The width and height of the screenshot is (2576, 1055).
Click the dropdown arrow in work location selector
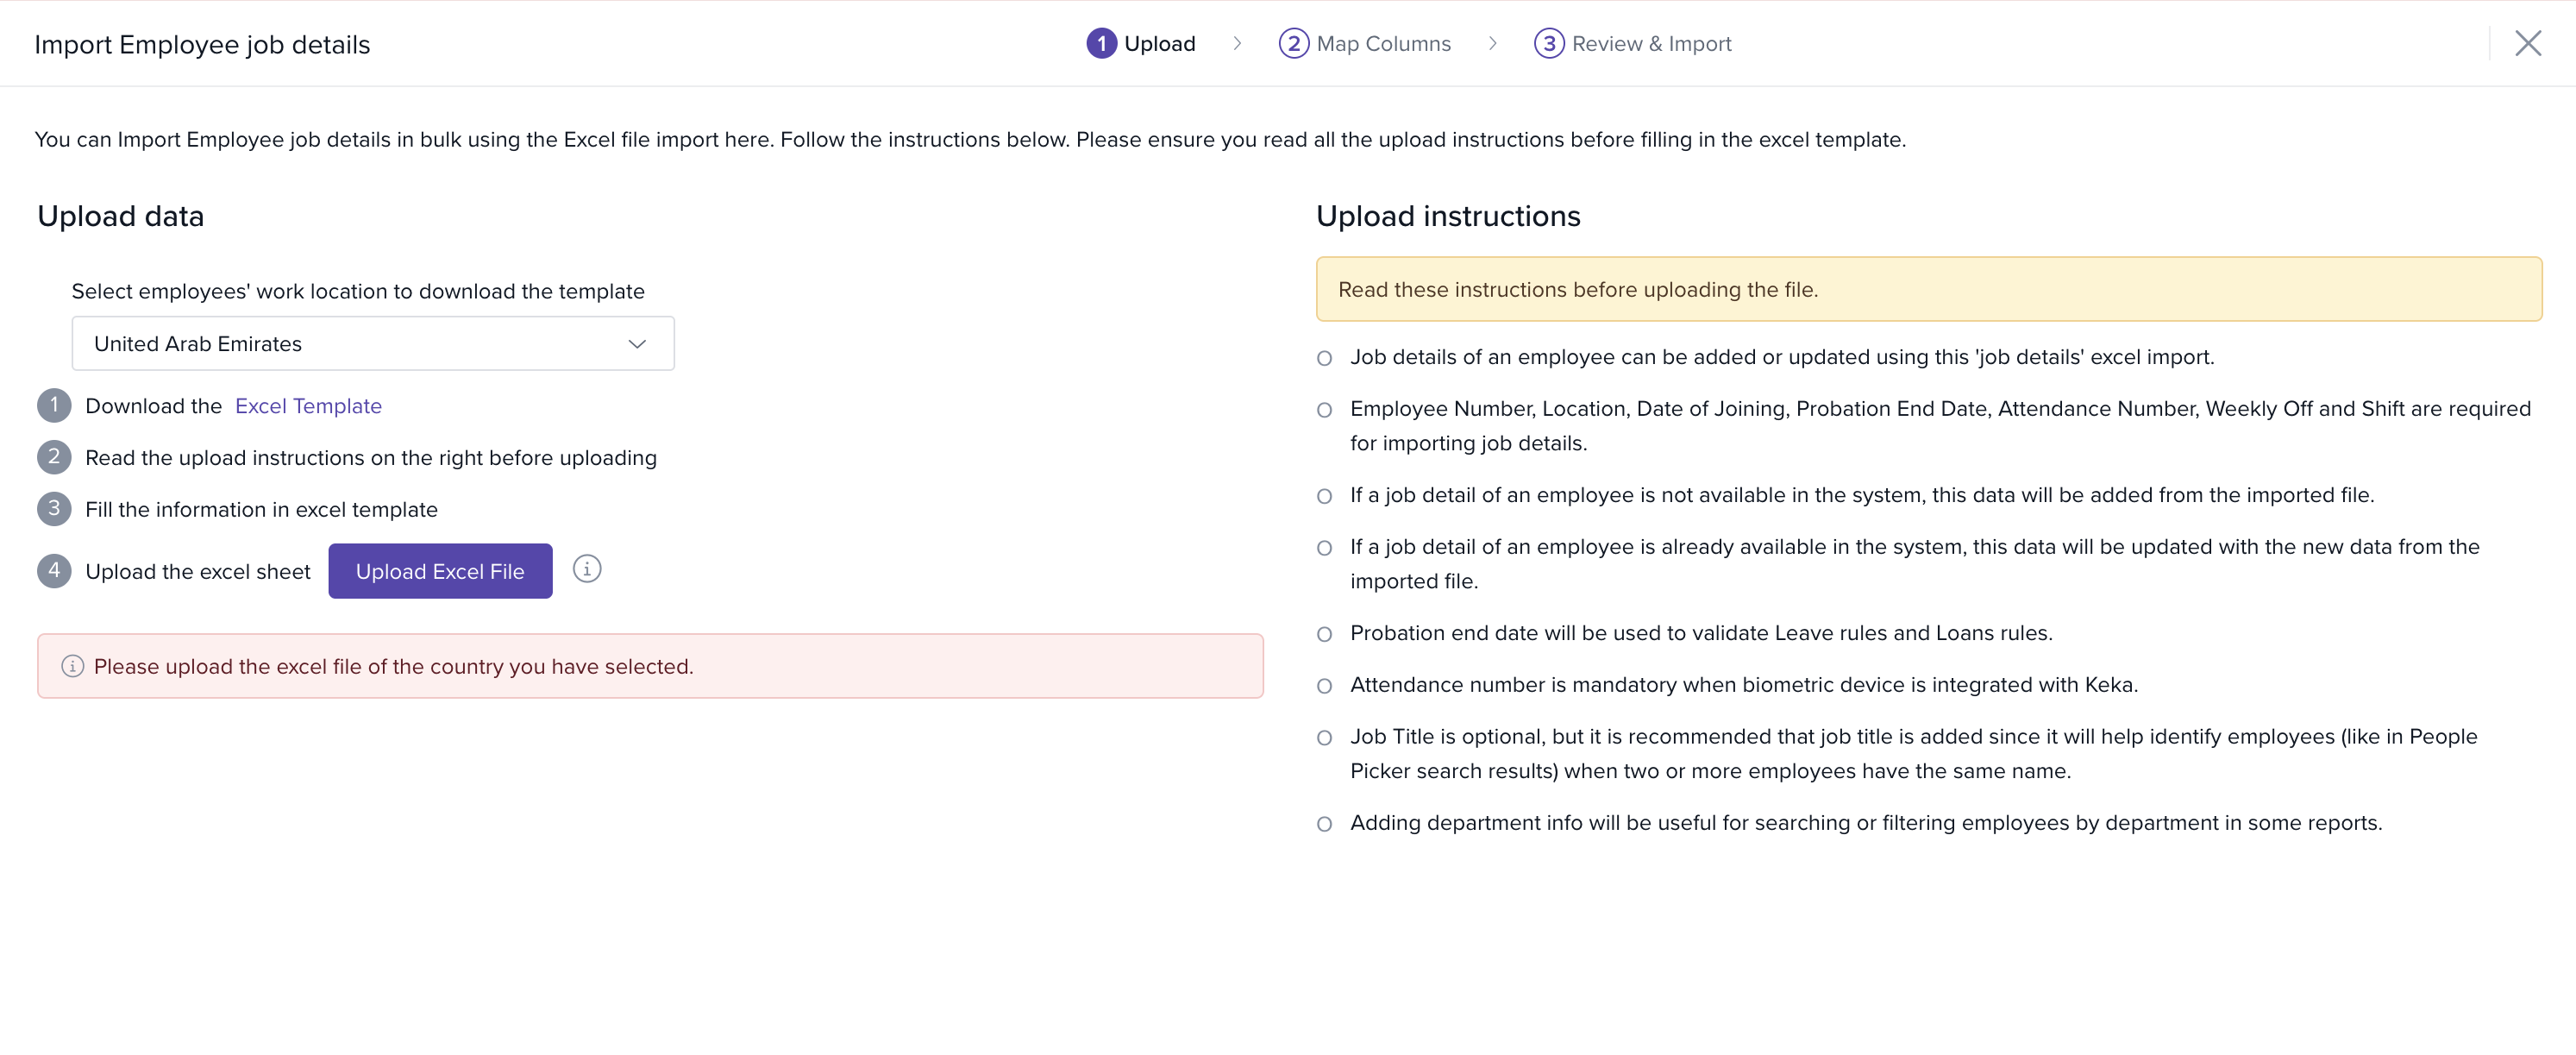click(637, 344)
